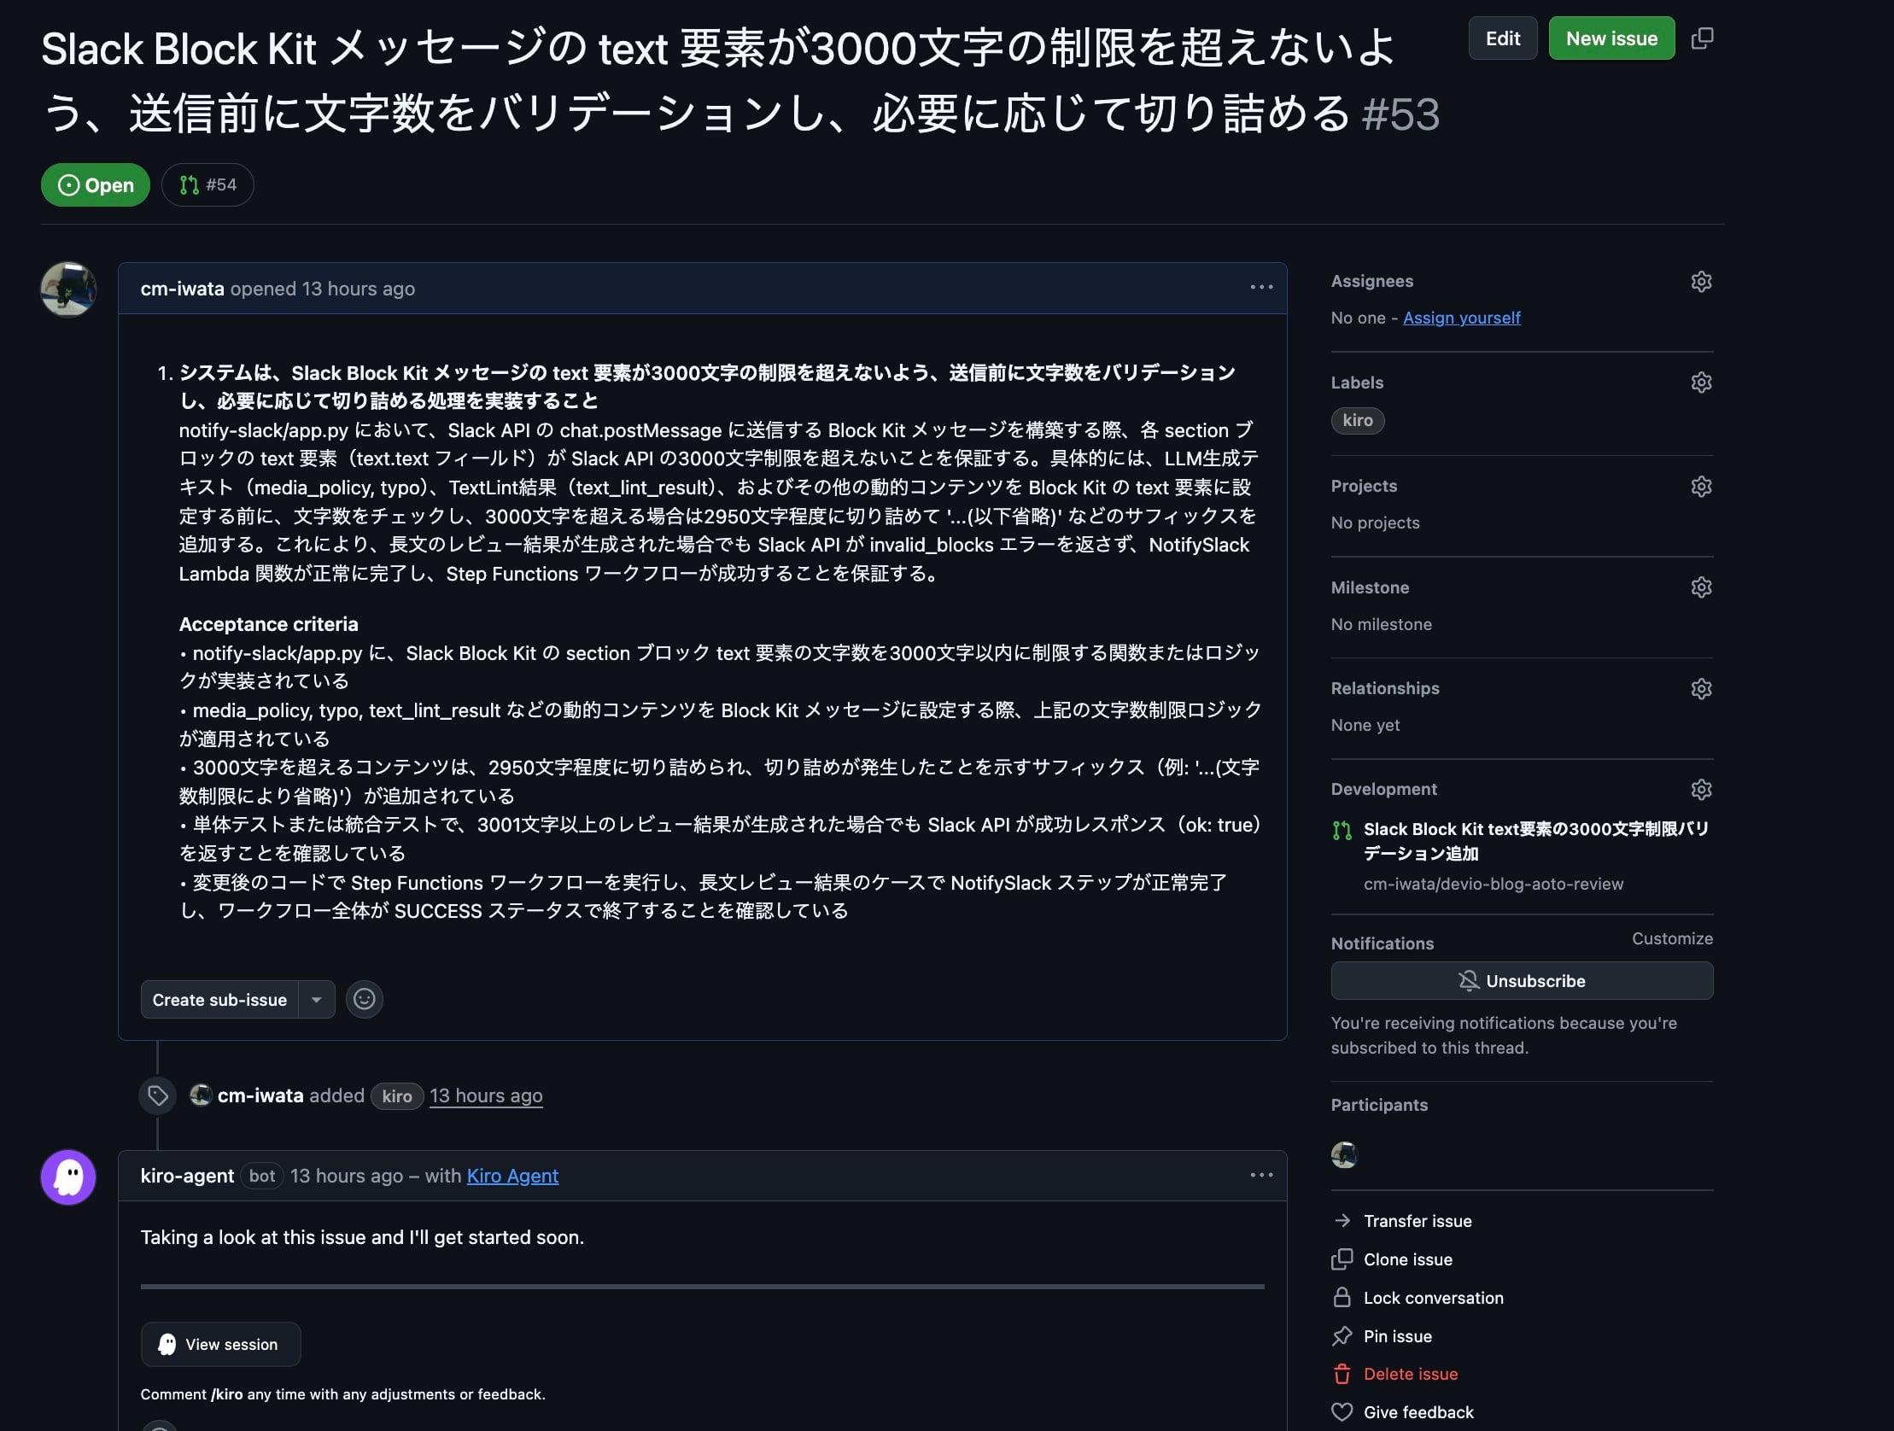Click participant avatar in sidebar
This screenshot has width=1894, height=1431.
pos(1344,1155)
